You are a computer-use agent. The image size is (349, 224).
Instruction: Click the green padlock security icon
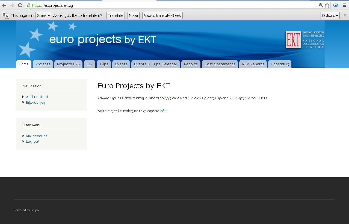(29, 5)
